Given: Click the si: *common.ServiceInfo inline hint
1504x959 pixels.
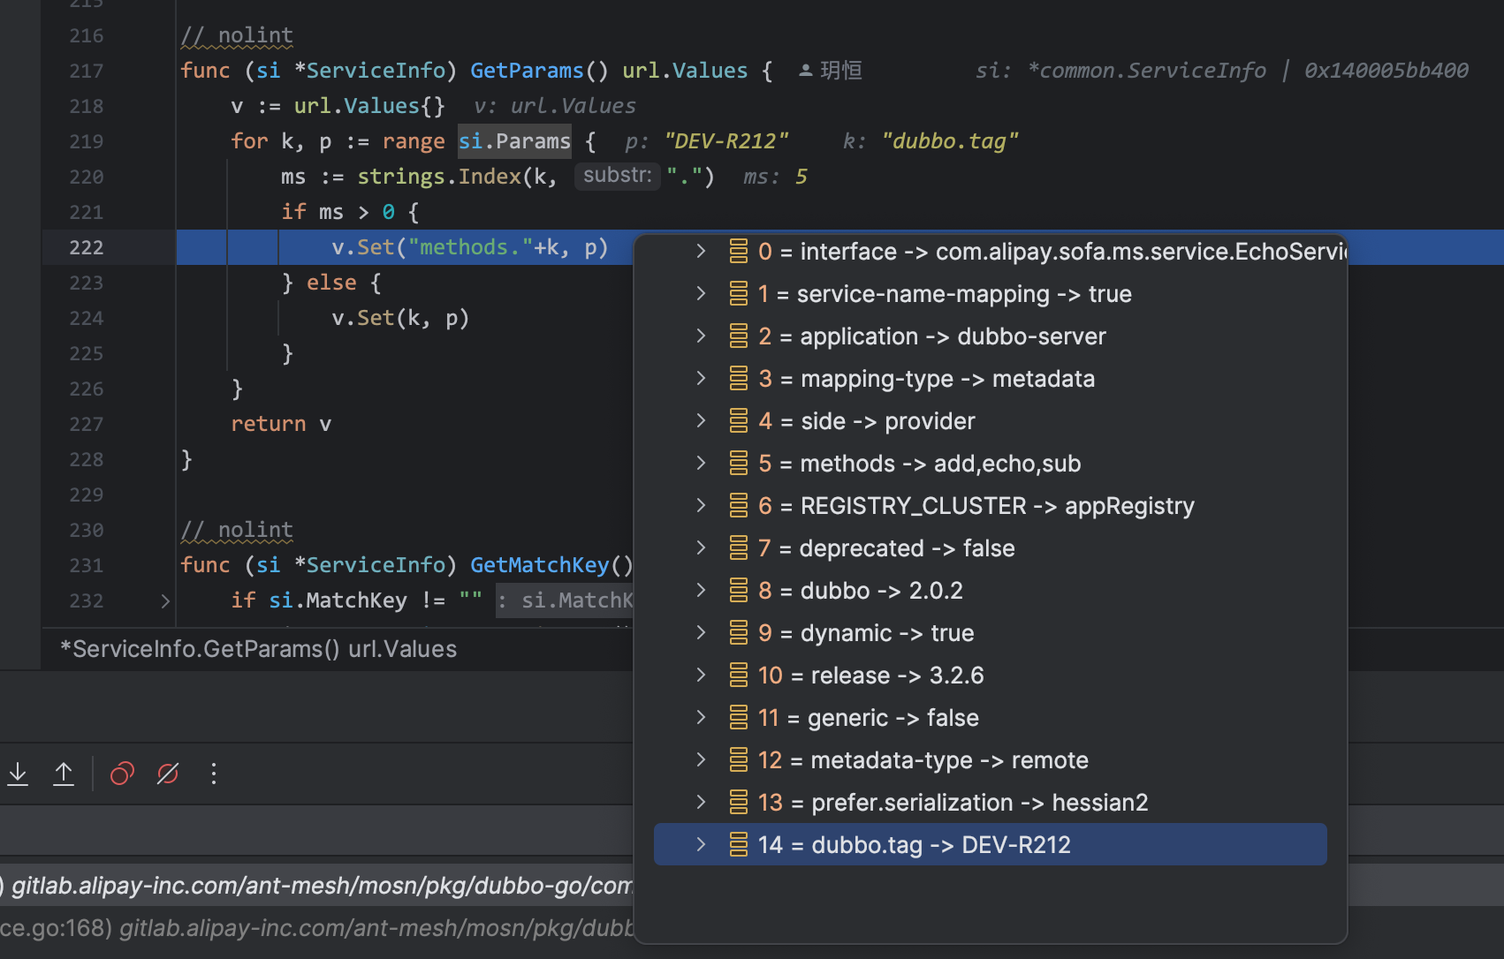Looking at the screenshot, I should pyautogui.click(x=1222, y=71).
